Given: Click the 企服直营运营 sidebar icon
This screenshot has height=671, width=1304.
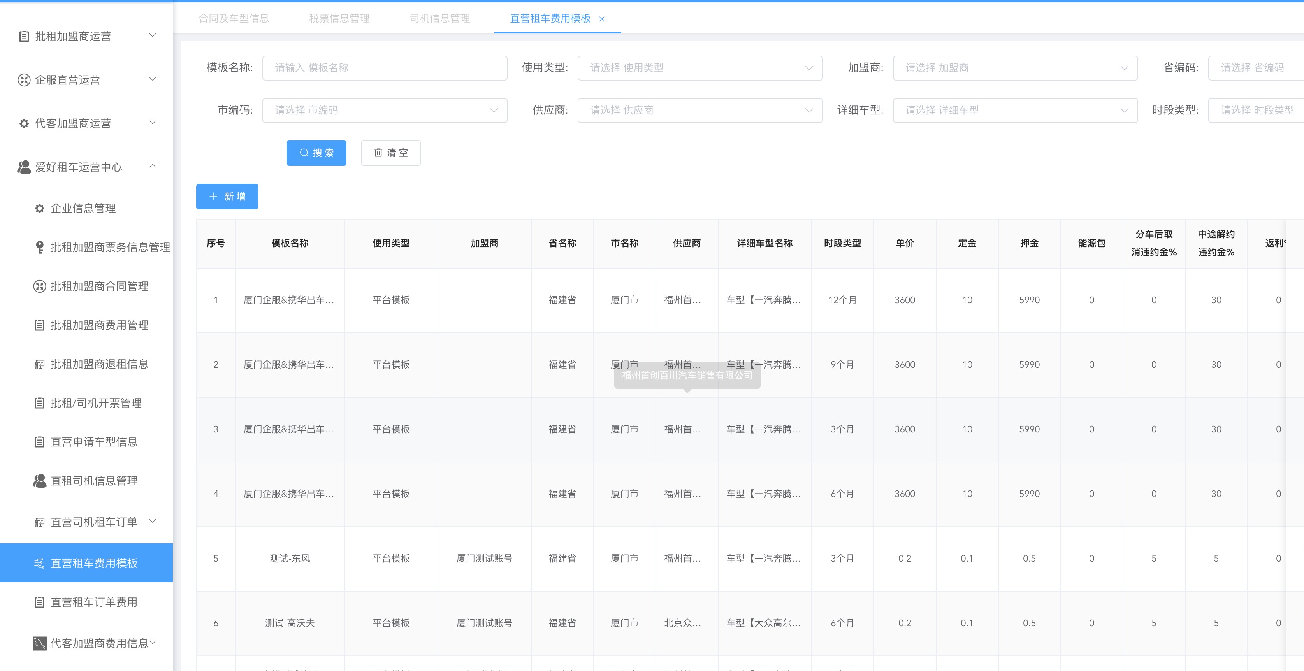Looking at the screenshot, I should [x=24, y=80].
